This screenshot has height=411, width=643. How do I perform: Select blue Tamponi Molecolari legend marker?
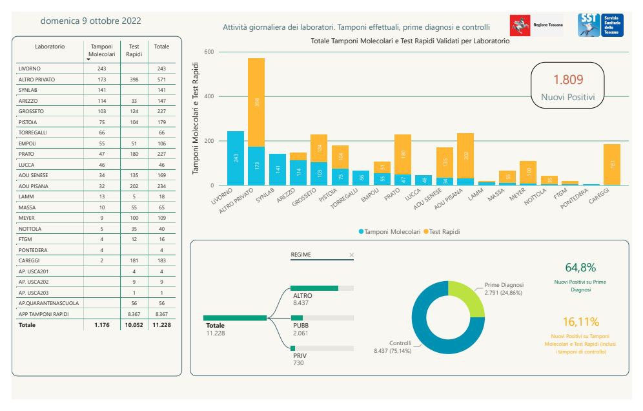[x=362, y=231]
